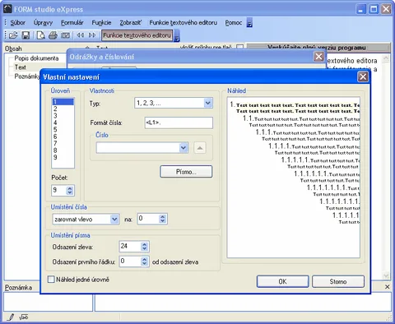Expand the Číslo combo box
395x324 pixels.
coord(184,148)
